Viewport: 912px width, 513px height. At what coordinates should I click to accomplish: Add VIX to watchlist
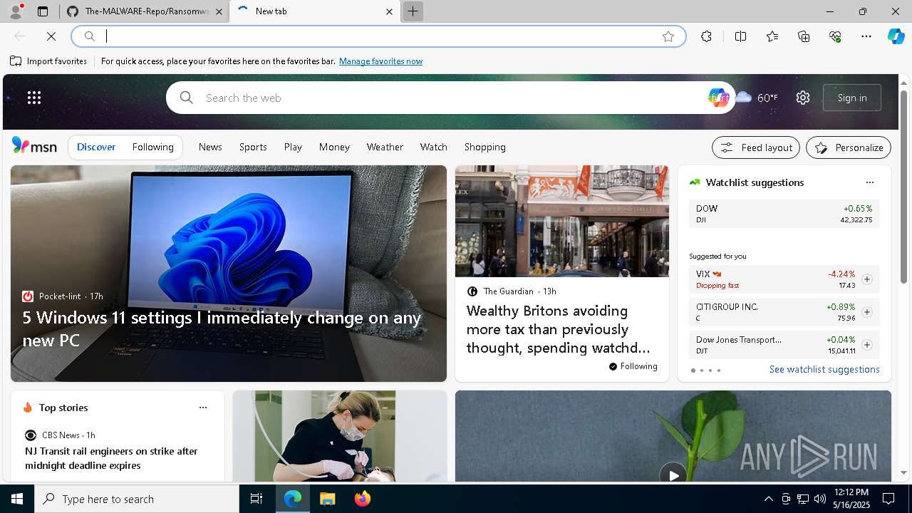pos(867,279)
